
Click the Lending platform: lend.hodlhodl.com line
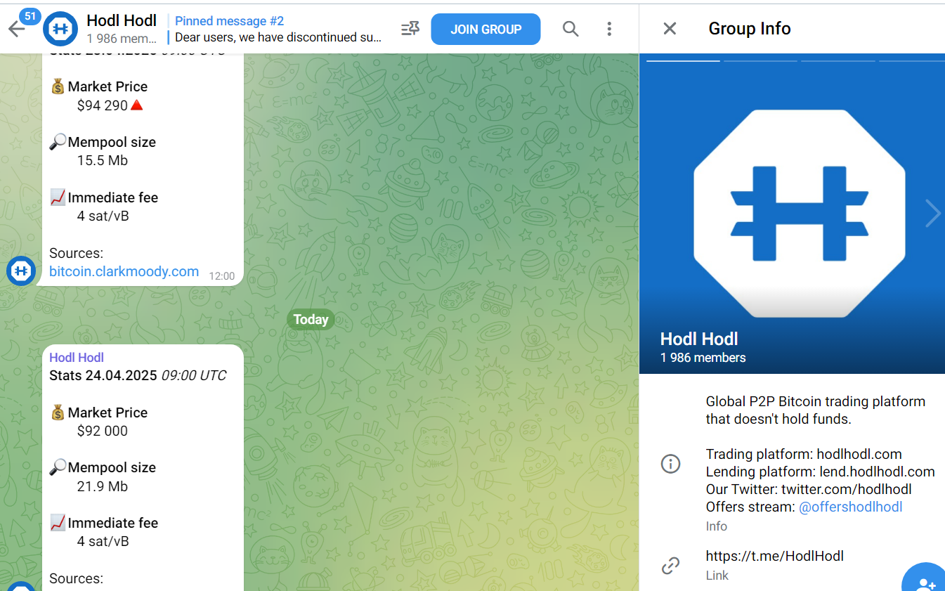[x=820, y=472]
